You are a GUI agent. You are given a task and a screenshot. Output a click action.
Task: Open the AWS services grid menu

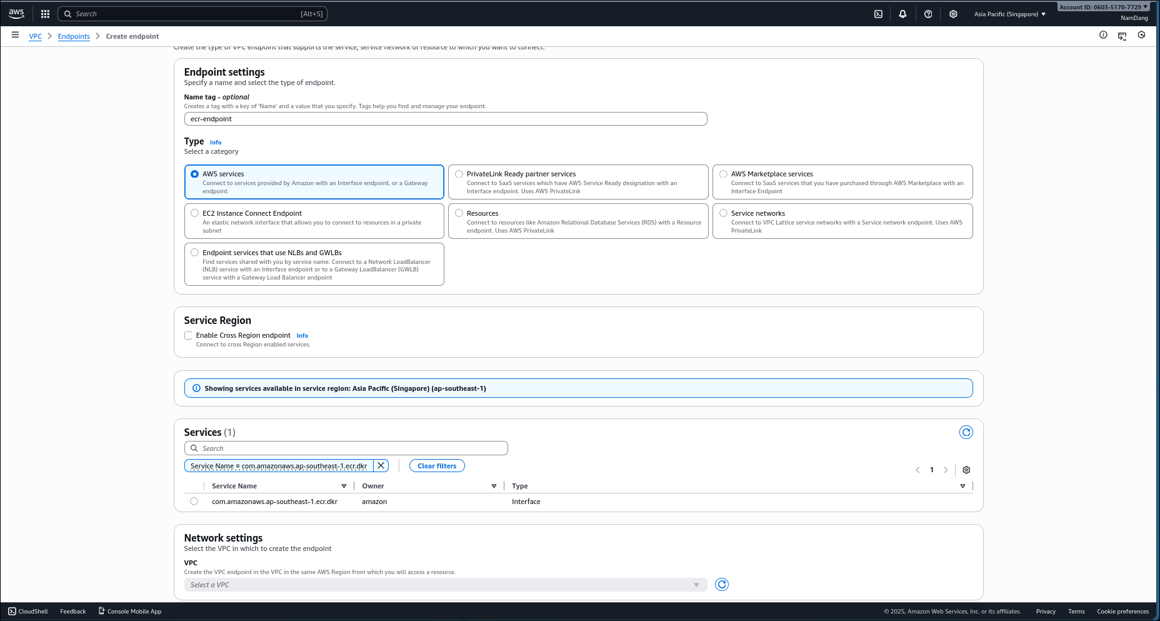pos(45,14)
